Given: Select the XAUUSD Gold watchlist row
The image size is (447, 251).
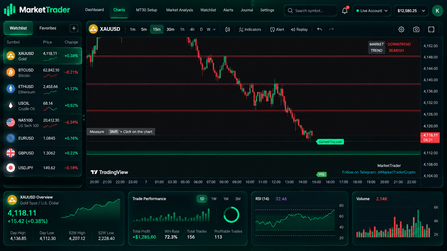Looking at the screenshot, I should (43, 56).
